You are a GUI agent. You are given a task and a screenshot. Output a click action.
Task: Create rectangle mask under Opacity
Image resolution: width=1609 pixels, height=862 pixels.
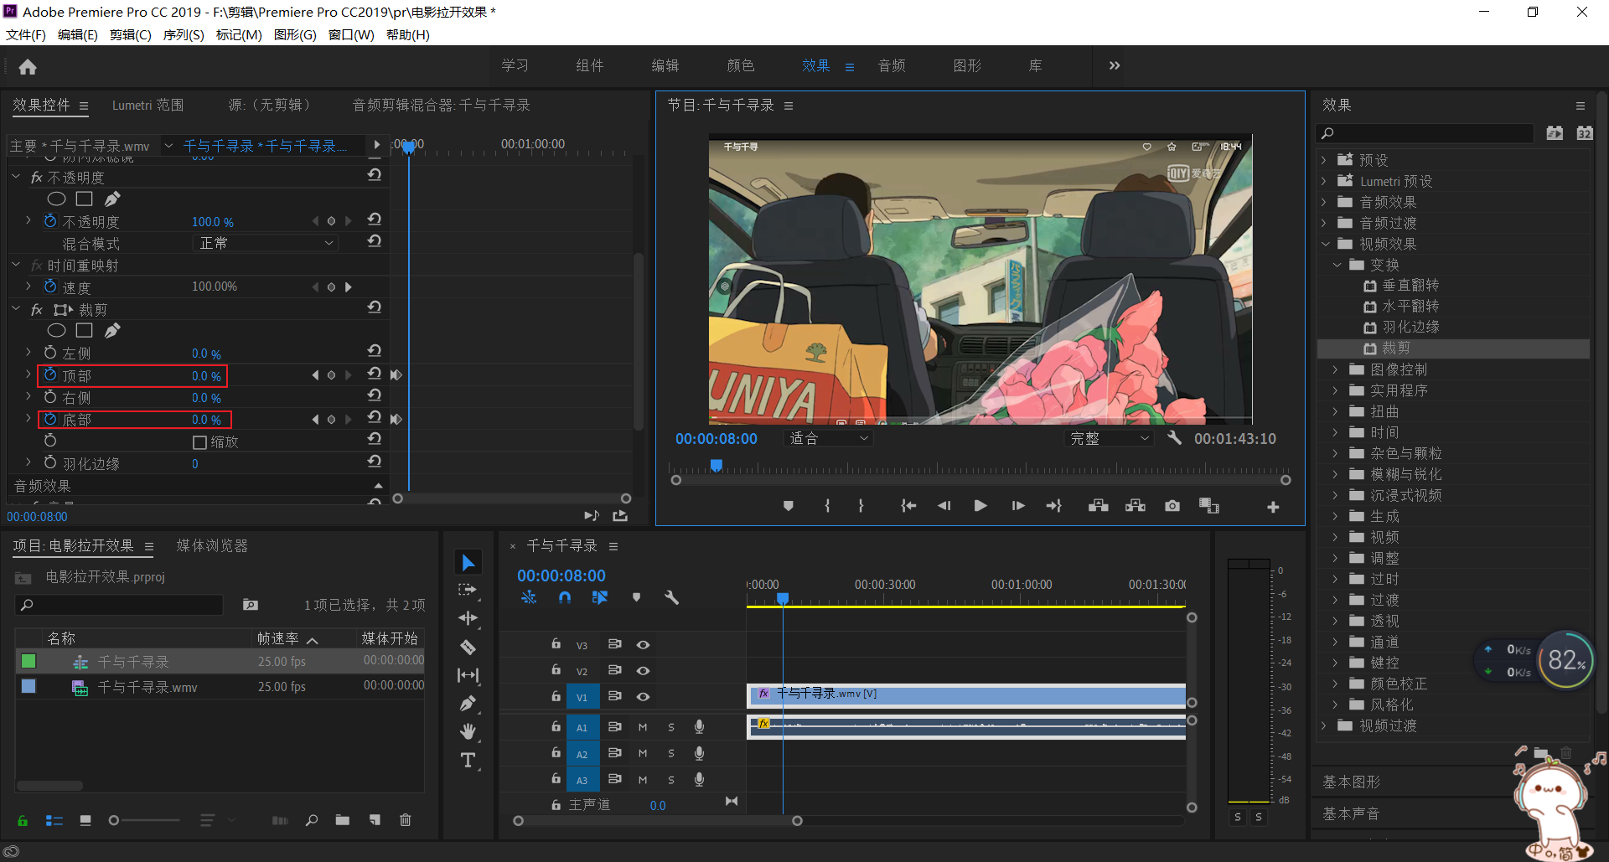click(x=84, y=199)
